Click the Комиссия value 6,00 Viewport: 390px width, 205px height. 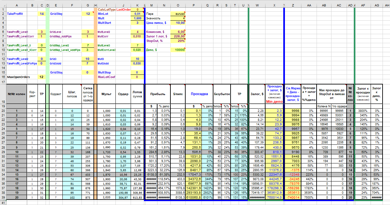coord(178,32)
